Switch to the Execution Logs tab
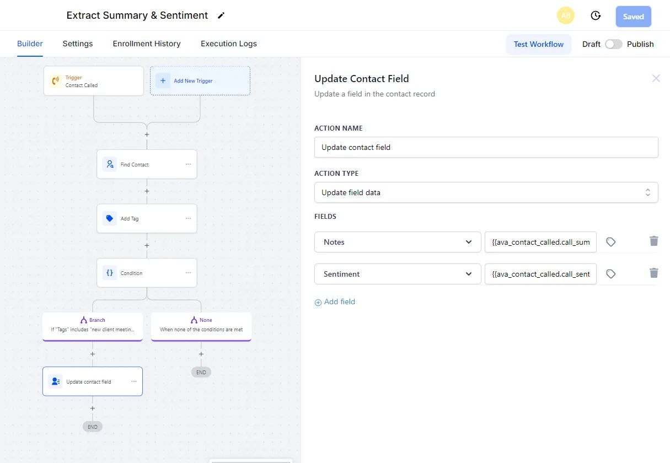 [x=228, y=44]
